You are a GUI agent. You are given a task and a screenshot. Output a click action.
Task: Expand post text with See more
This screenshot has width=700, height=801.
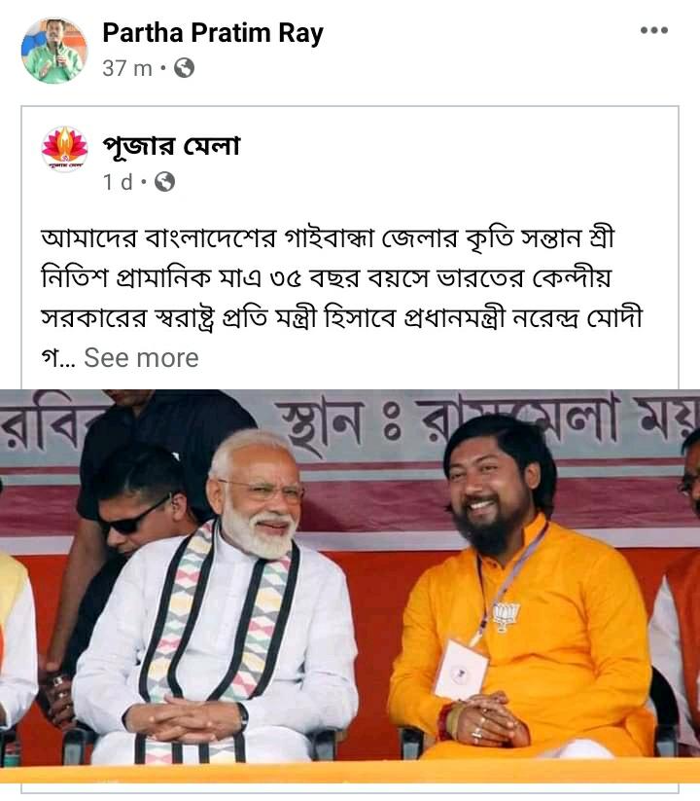coord(141,357)
